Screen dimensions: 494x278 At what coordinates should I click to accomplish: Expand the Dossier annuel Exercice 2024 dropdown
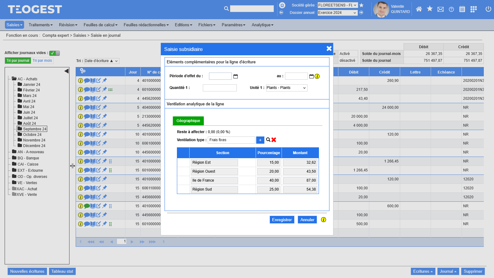tap(337, 13)
